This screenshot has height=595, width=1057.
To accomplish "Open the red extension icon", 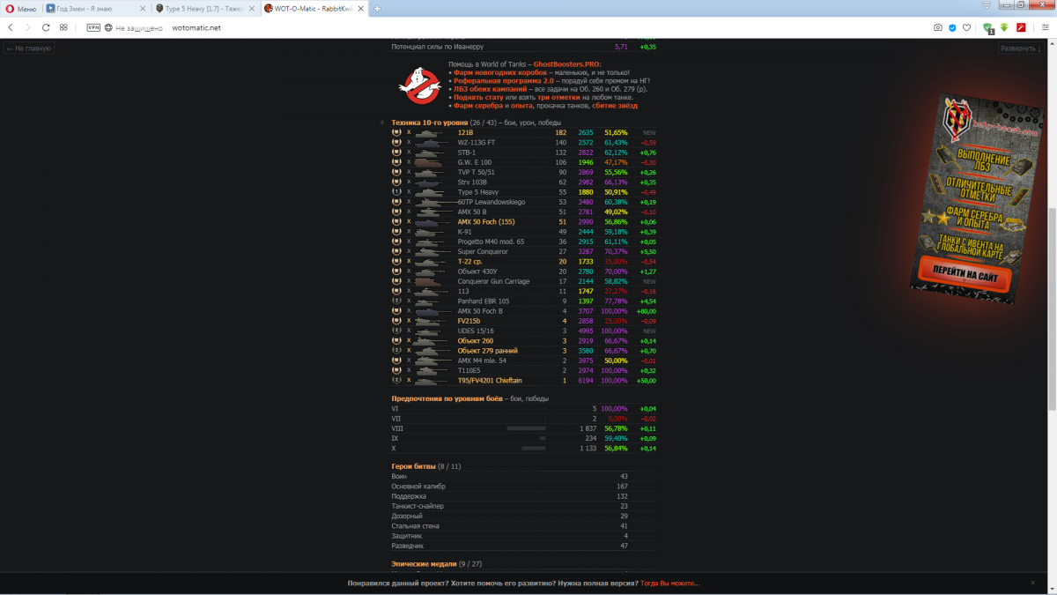I will [x=1020, y=27].
